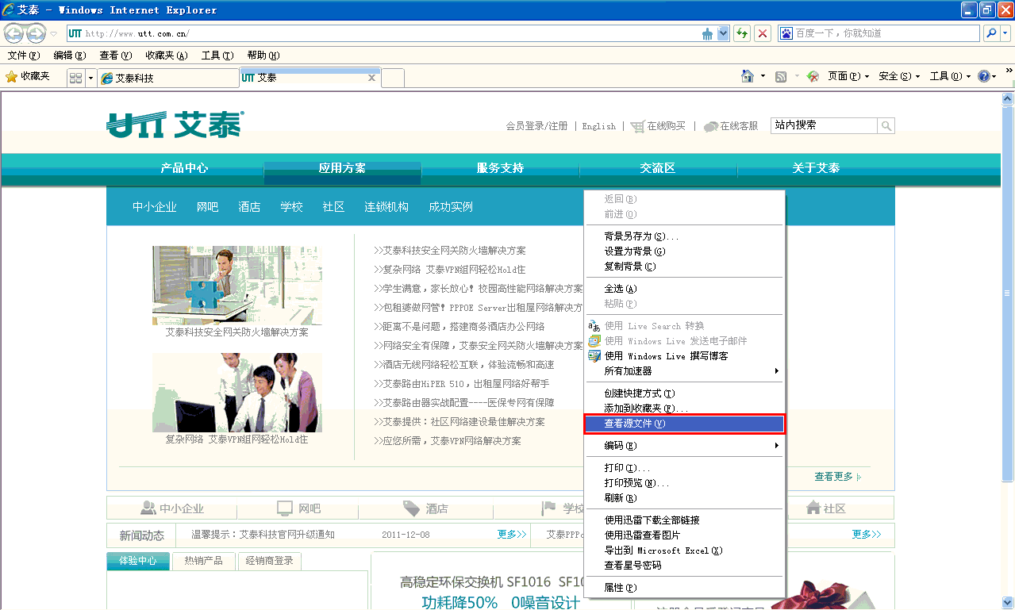Open the 帮助(H) menu

point(263,56)
